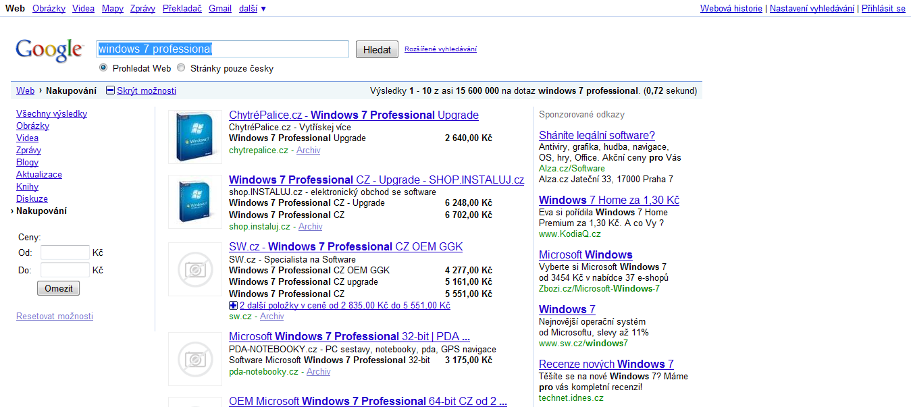
Task: Select Obrázky filter in left sidebar
Action: click(x=32, y=126)
